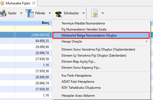Open the Yazdır dropdown arrow
Screen dimensions: 153x100
coord(21,13)
